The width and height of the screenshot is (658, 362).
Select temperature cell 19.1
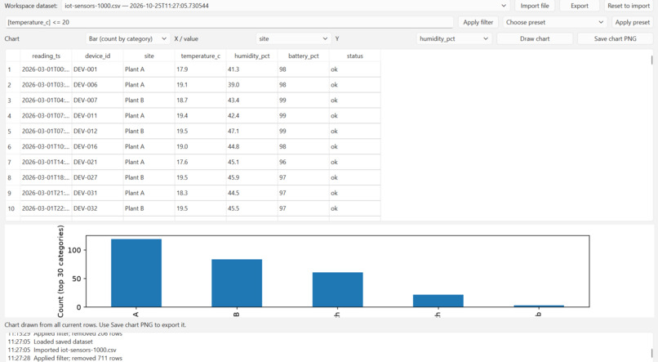coord(200,85)
